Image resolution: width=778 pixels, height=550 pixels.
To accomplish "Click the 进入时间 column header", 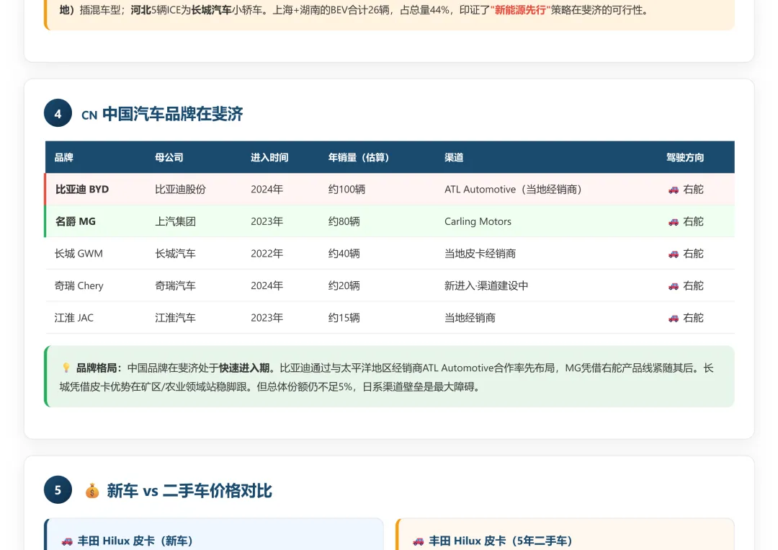I will (x=269, y=157).
